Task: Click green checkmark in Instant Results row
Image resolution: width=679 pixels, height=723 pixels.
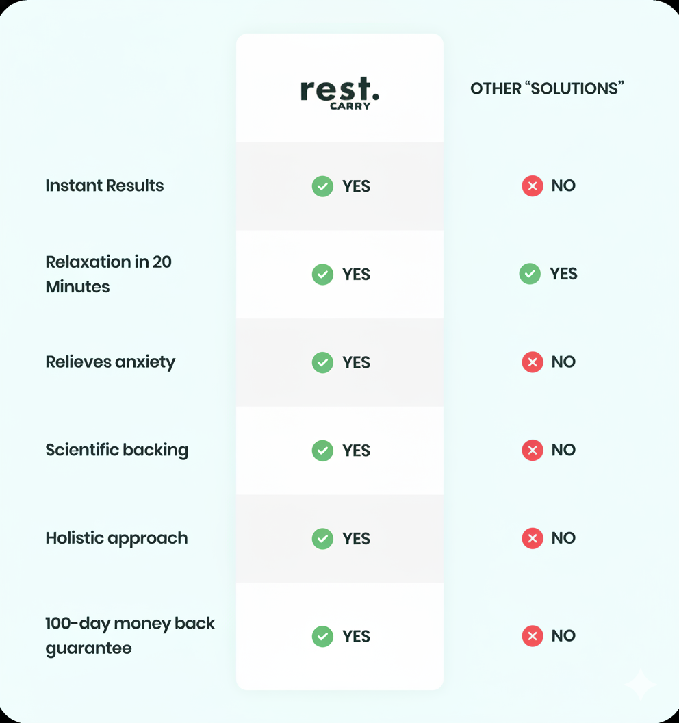Action: coord(322,186)
